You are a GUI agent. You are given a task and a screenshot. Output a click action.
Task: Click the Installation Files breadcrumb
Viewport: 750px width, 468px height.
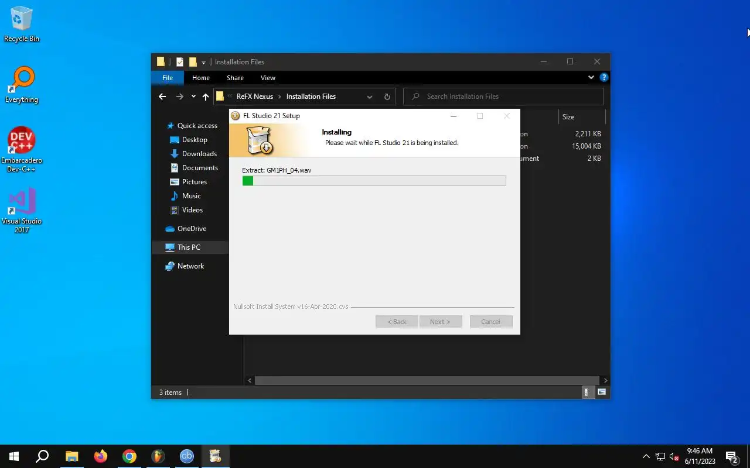[311, 97]
